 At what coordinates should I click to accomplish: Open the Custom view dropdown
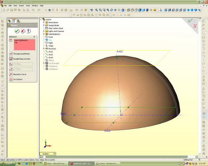pyautogui.click(x=55, y=154)
